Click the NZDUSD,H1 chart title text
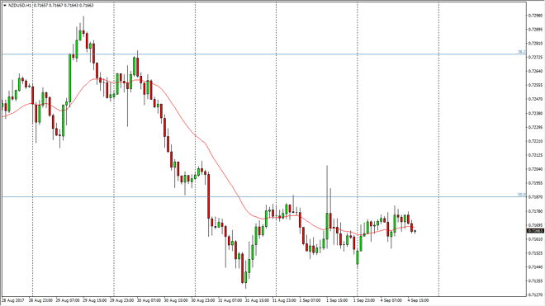Image resolution: width=545 pixels, height=306 pixels. [19, 5]
